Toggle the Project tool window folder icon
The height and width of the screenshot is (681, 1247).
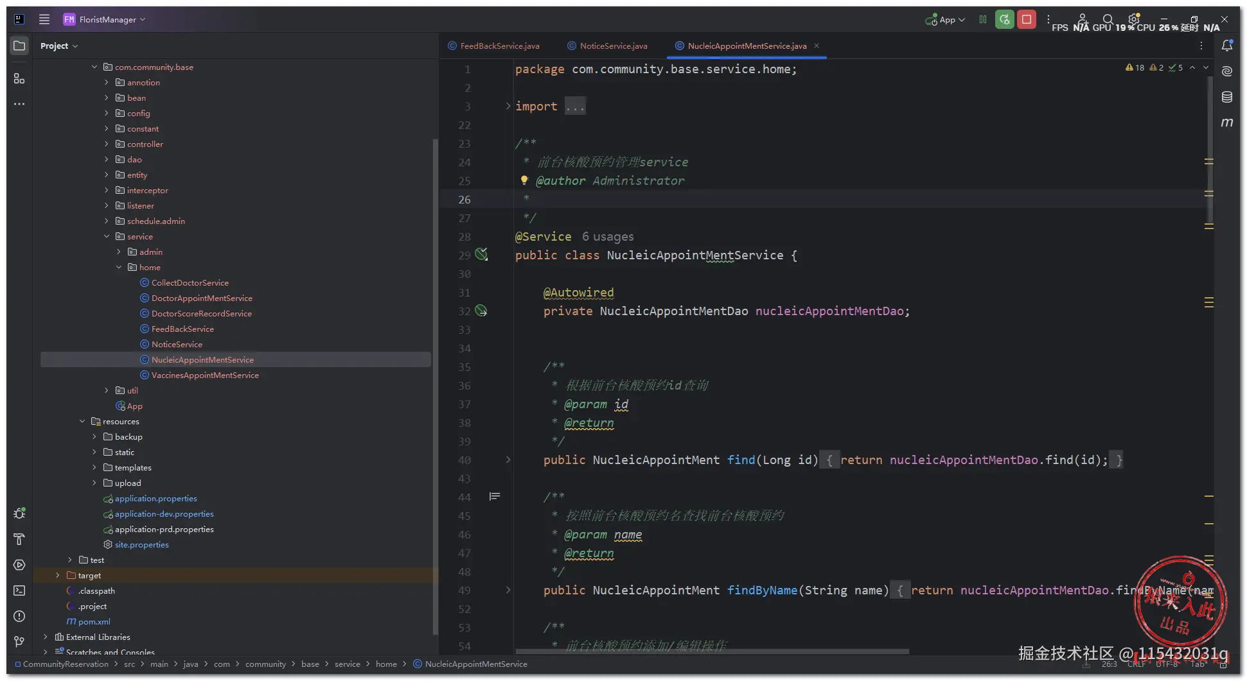[x=19, y=46]
